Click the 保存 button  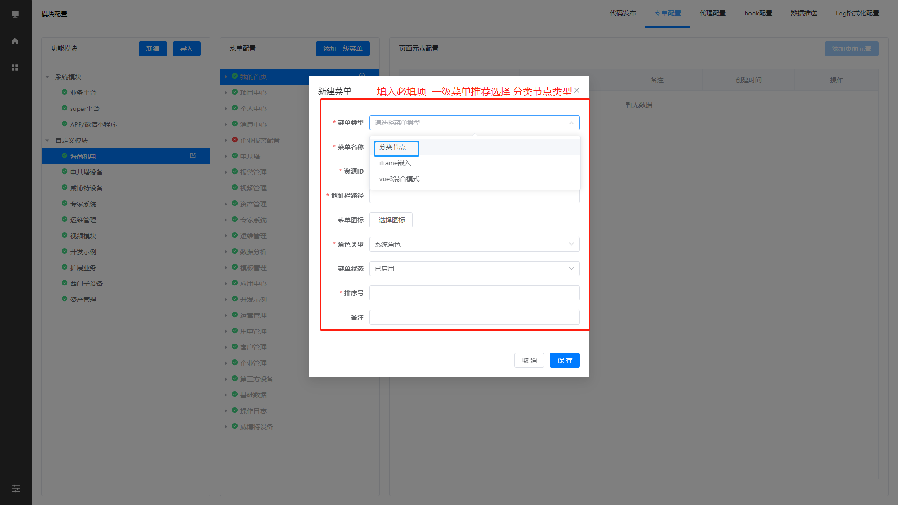point(565,360)
